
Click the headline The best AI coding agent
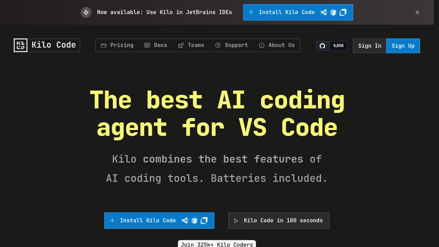217,114
